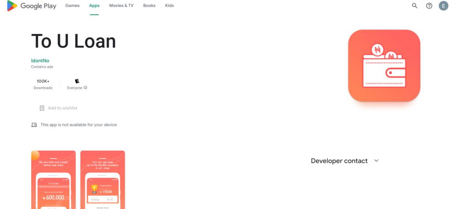Click the To U Loan wallet app icon
The width and height of the screenshot is (452, 209).
point(384,66)
